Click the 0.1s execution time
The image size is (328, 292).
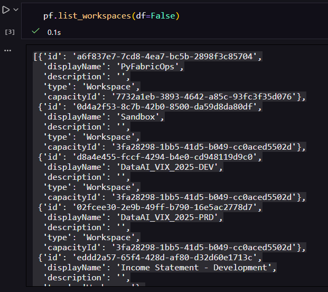(x=53, y=32)
